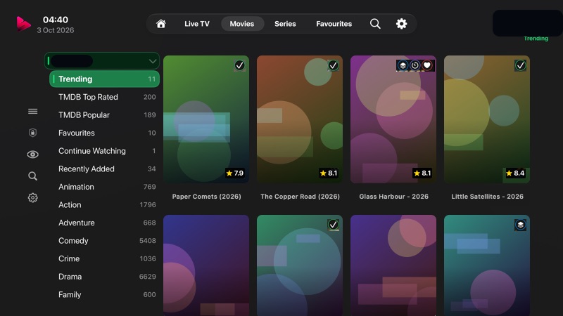Click the title 'Glass Harbour - 2026'
This screenshot has height=316, width=563.
394,197
